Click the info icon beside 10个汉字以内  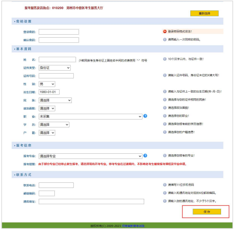coord(165,59)
